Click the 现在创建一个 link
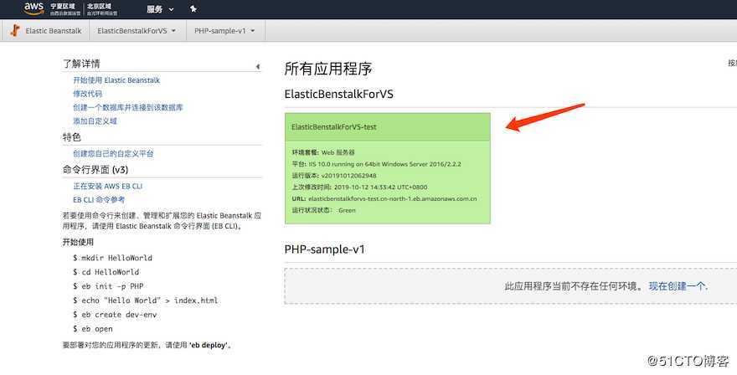This screenshot has width=737, height=375. pyautogui.click(x=678, y=285)
